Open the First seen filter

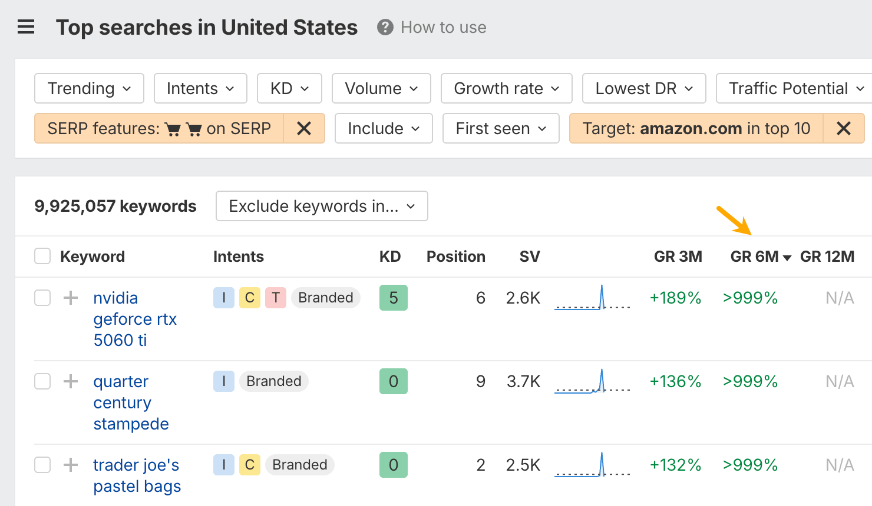(500, 128)
